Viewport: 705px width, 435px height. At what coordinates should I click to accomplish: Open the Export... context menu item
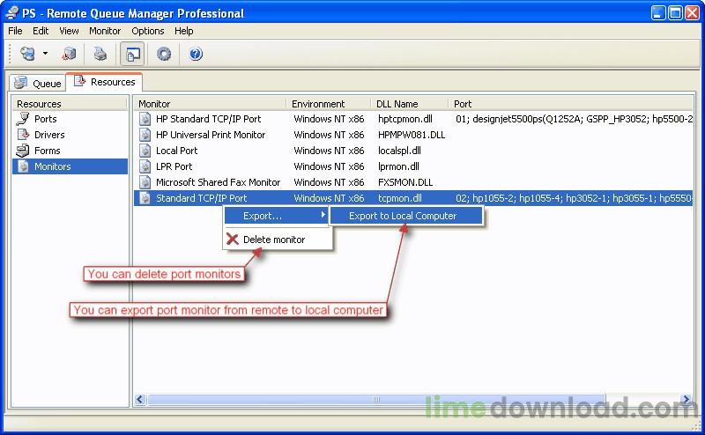[276, 216]
